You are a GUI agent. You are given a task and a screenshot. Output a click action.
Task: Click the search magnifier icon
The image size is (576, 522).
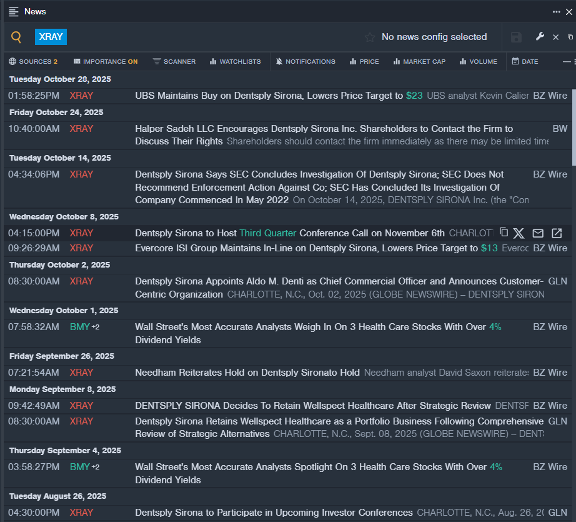[x=16, y=37]
